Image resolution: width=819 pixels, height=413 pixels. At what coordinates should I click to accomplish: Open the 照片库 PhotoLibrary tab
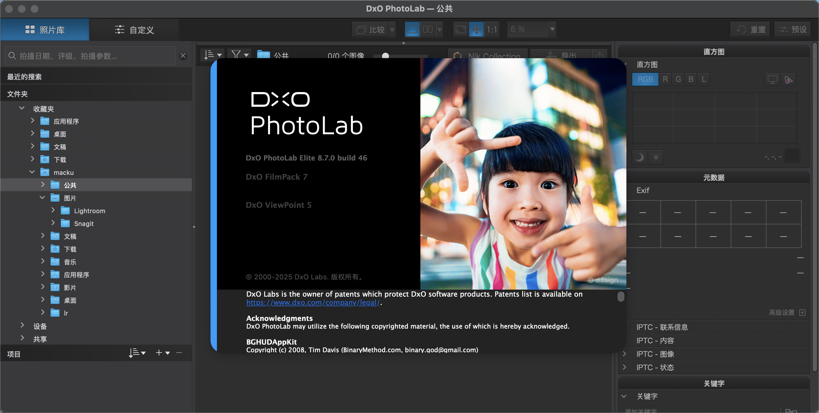pos(45,30)
